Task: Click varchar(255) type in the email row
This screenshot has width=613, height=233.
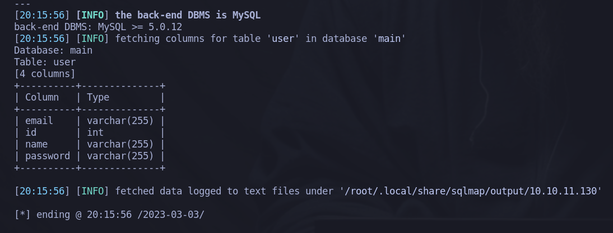Action: (120, 121)
